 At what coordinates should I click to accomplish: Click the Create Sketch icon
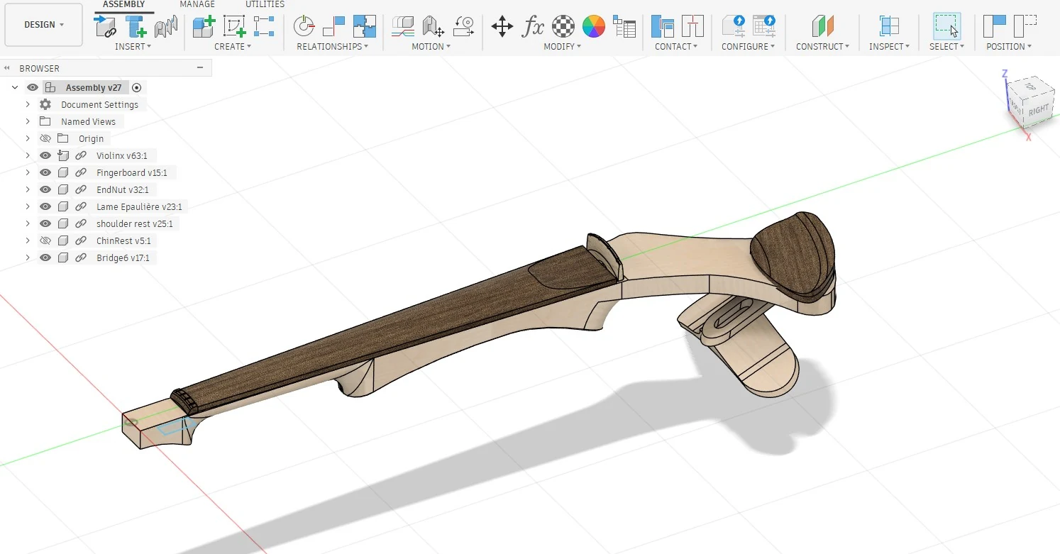point(234,26)
